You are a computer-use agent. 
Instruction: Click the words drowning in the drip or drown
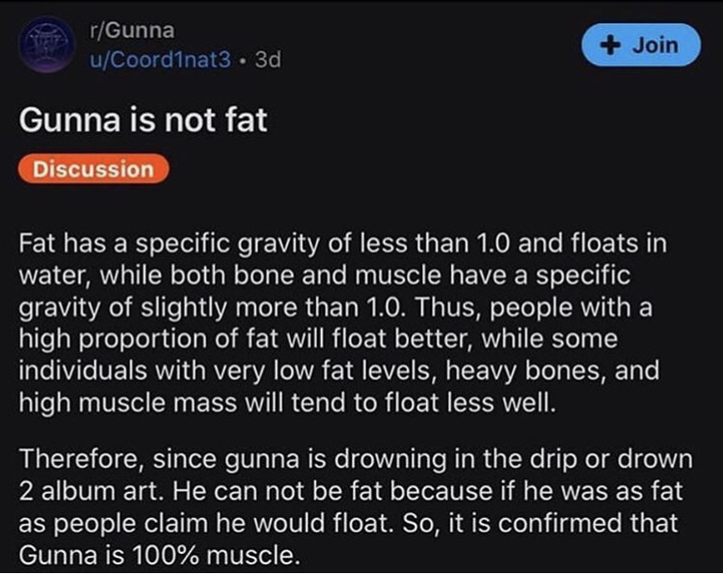[535, 455]
